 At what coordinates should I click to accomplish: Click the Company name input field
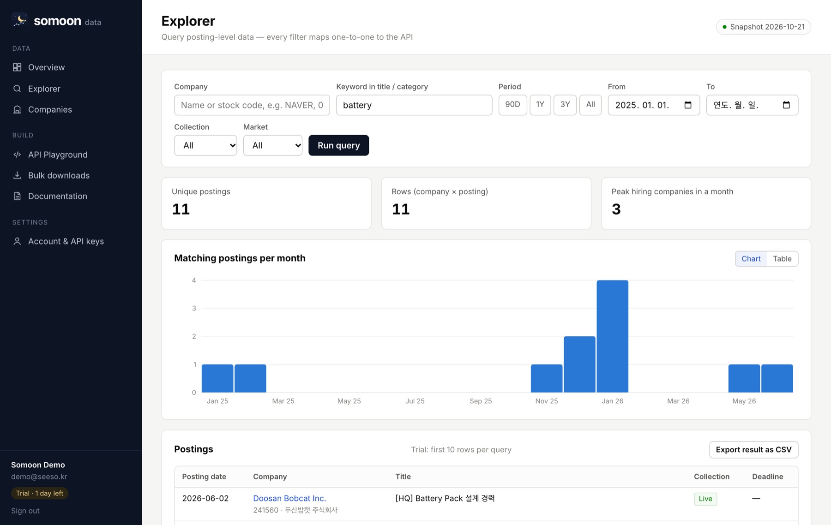[252, 105]
